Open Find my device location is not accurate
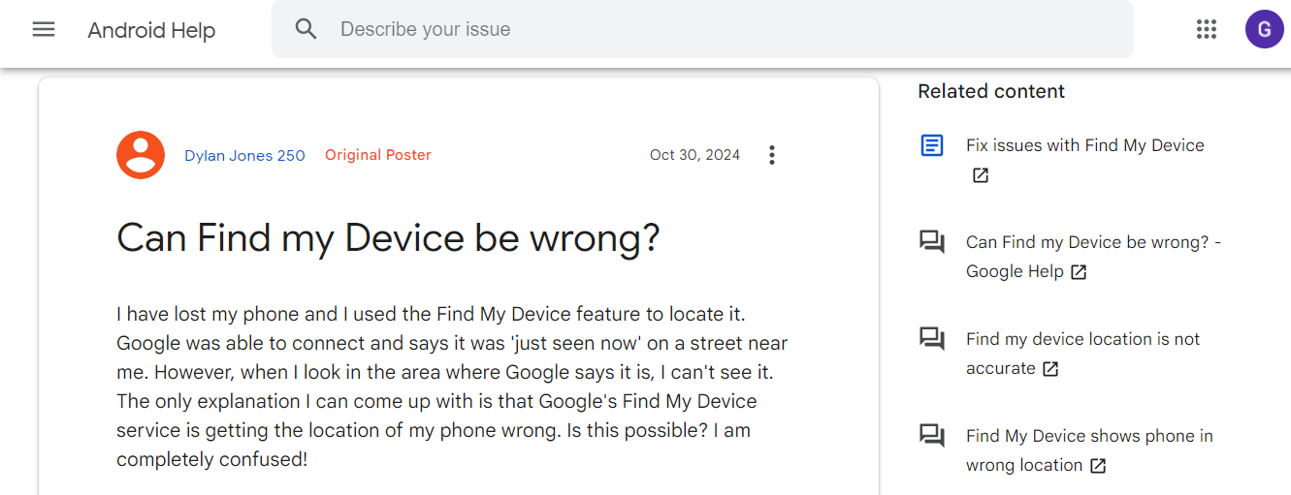This screenshot has height=495, width=1291. pos(1082,339)
